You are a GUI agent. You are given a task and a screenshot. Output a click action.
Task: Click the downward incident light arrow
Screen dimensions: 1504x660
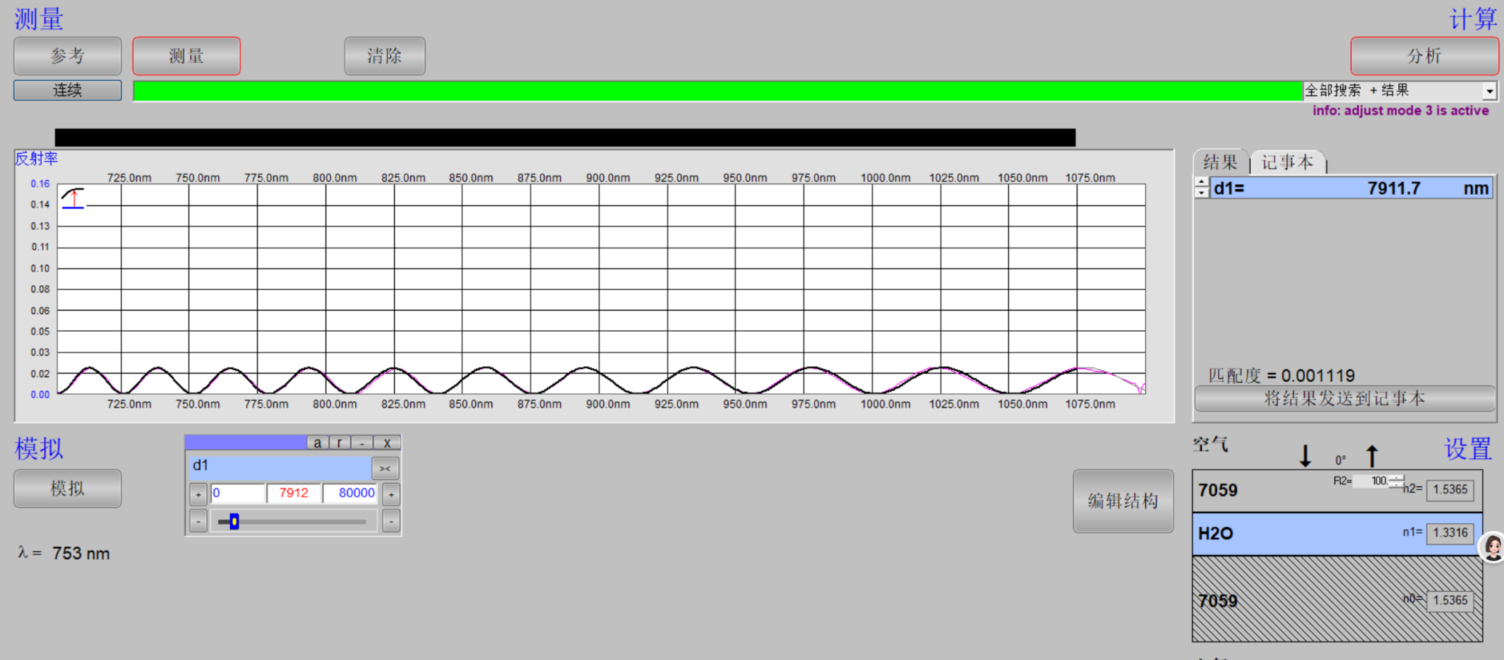(x=1306, y=456)
